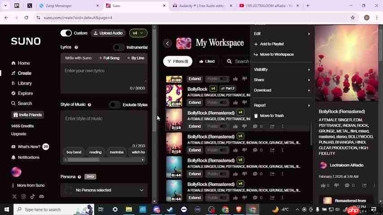383x215 pixels.
Task: Choose Move to Trash in context menu
Action: point(282,116)
